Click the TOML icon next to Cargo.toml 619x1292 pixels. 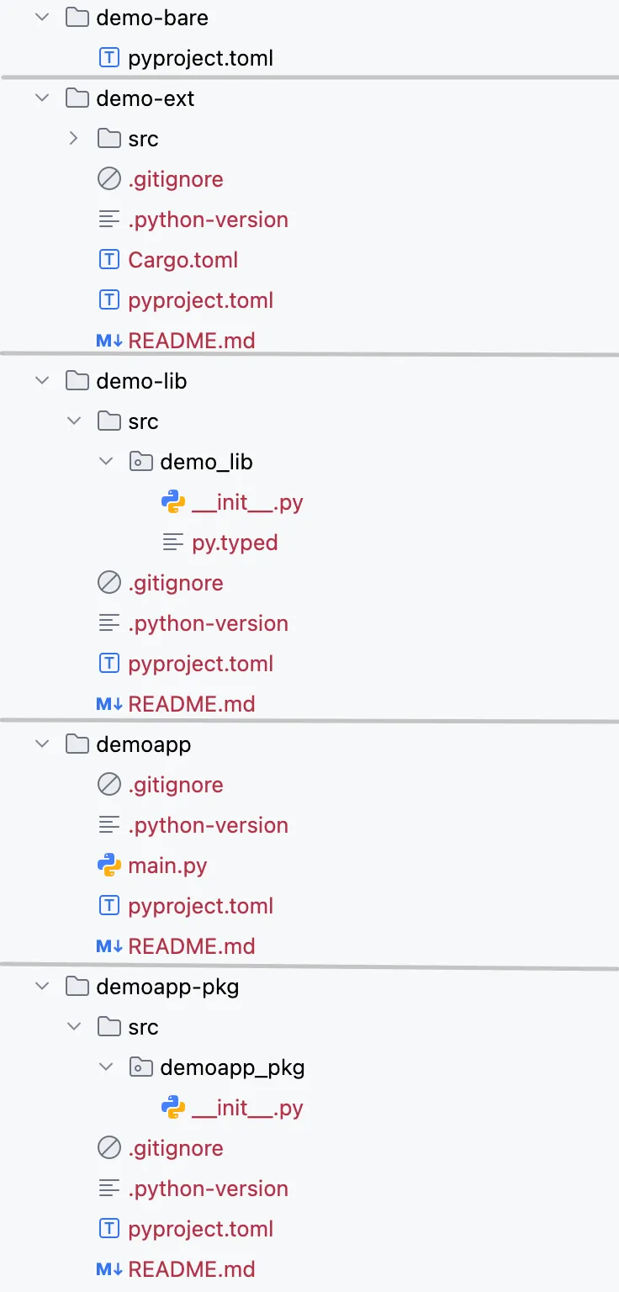click(108, 260)
